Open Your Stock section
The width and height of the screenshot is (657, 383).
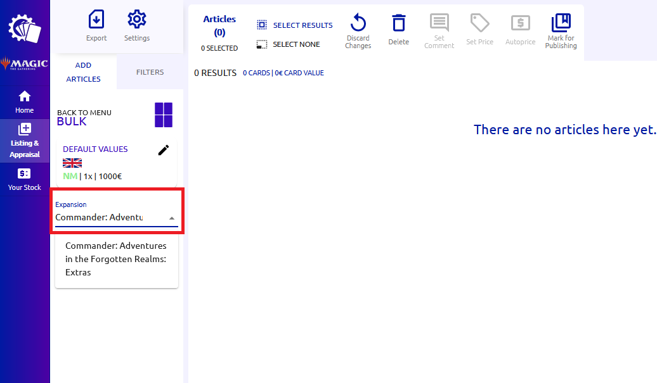tap(24, 179)
